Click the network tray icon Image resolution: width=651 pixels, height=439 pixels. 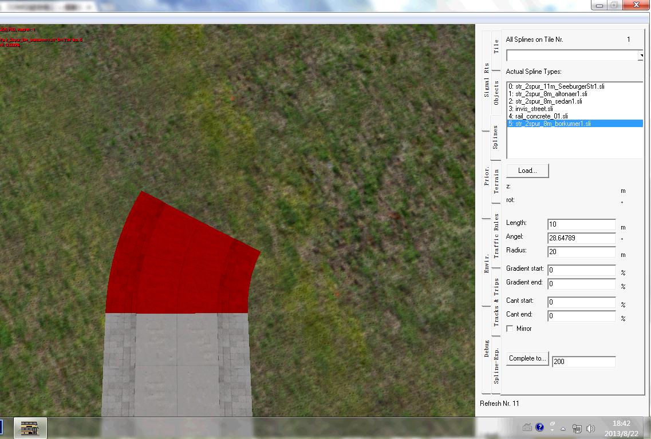577,428
